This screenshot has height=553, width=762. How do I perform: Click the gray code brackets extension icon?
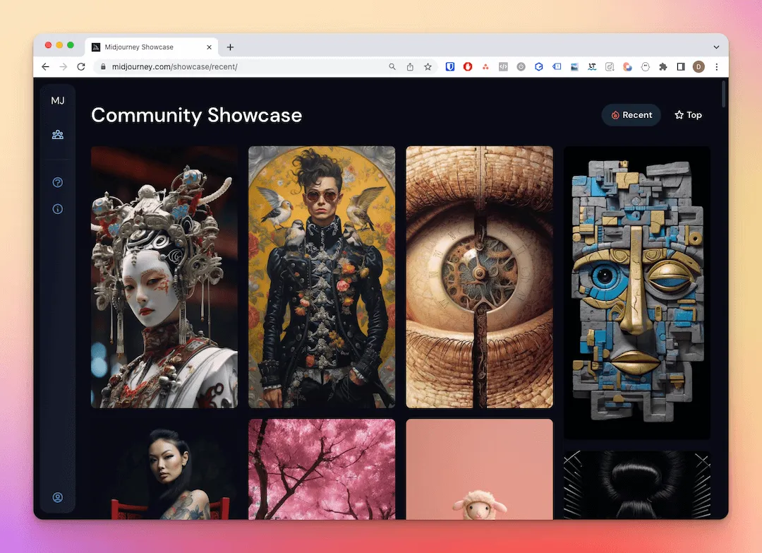point(504,66)
